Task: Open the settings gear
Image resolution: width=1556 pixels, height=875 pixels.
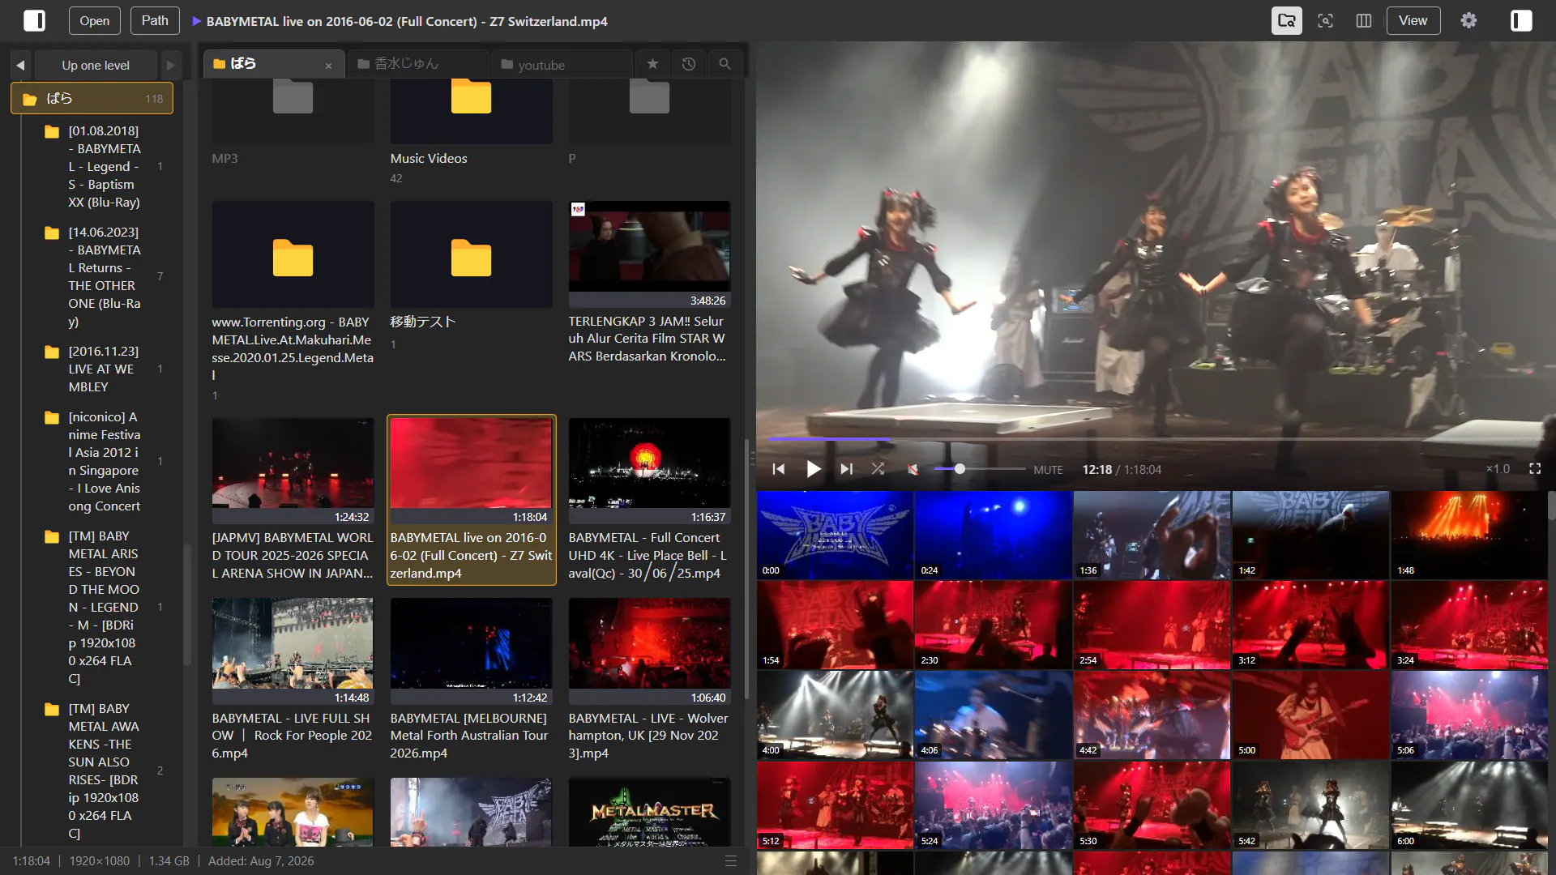Action: point(1468,20)
